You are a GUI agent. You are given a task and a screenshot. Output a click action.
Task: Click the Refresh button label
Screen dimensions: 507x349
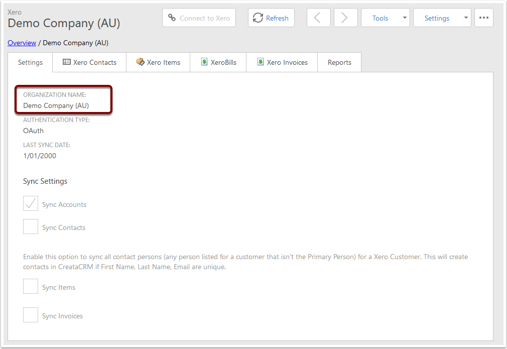[277, 18]
